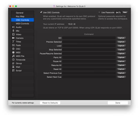139x117 pixels.
Task: Open the Mic settings label
Action: (x=18, y=31)
